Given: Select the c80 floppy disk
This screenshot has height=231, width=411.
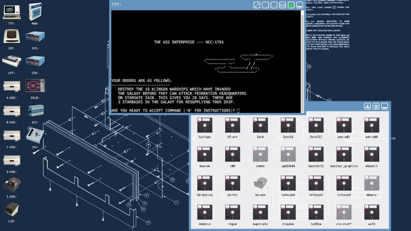Looking at the screenshot, I should click(x=232, y=154).
